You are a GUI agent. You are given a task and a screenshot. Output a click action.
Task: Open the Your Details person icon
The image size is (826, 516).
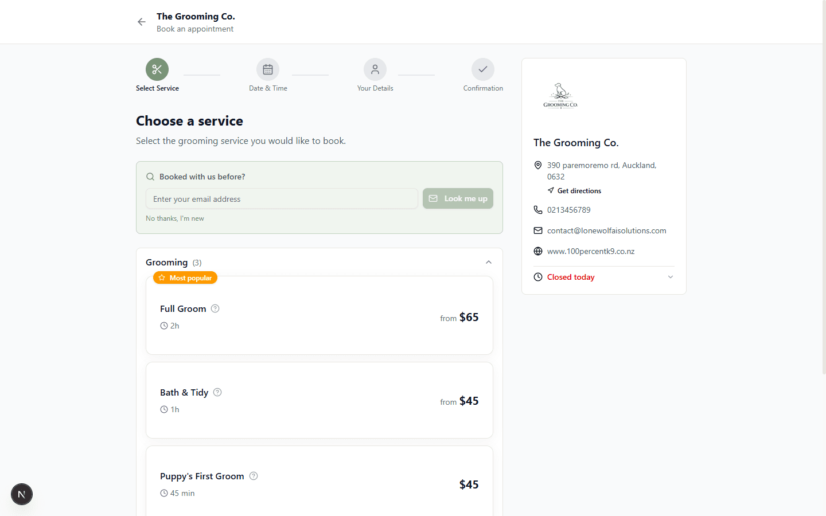(375, 69)
